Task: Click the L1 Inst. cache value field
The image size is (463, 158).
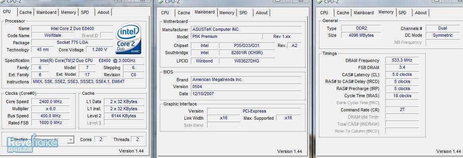Action: tap(124, 109)
